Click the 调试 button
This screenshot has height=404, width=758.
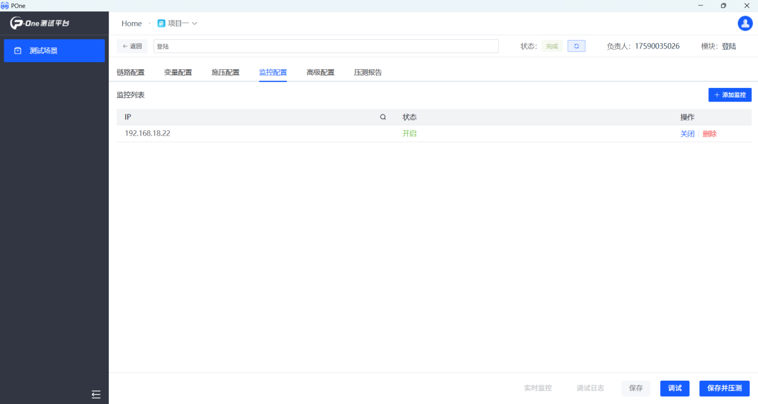[674, 388]
